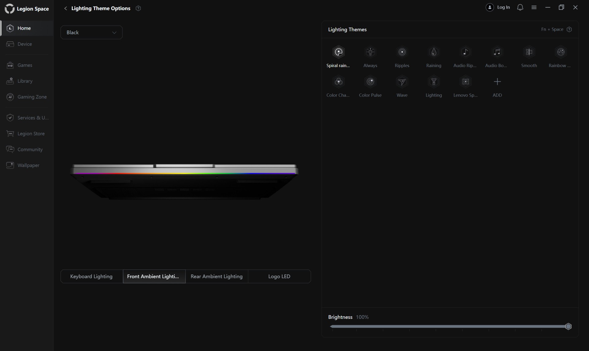Click the Log In button

tap(498, 7)
